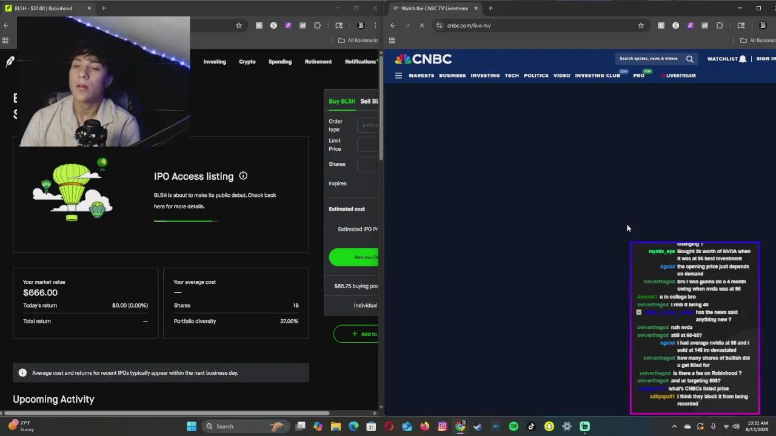Open Snapchat from the taskbar
This screenshot has height=436, width=776.
549,426
